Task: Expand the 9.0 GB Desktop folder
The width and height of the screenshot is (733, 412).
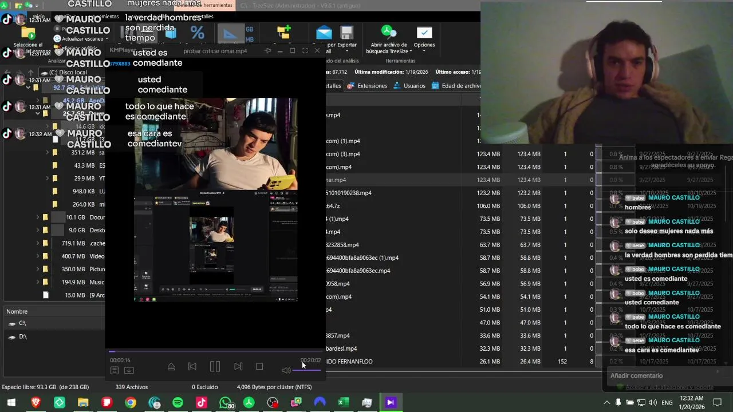Action: point(38,231)
